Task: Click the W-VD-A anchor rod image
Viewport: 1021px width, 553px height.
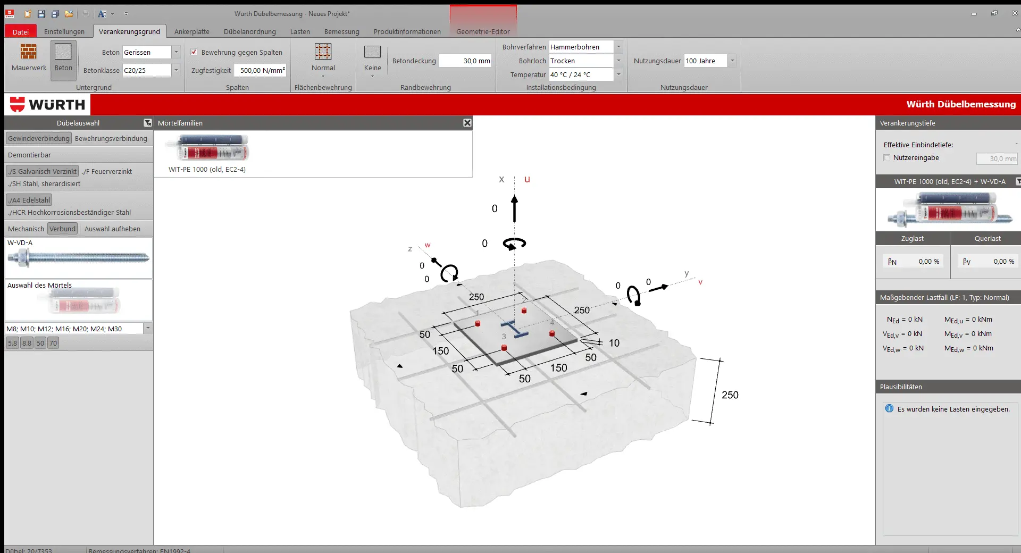Action: 78,258
